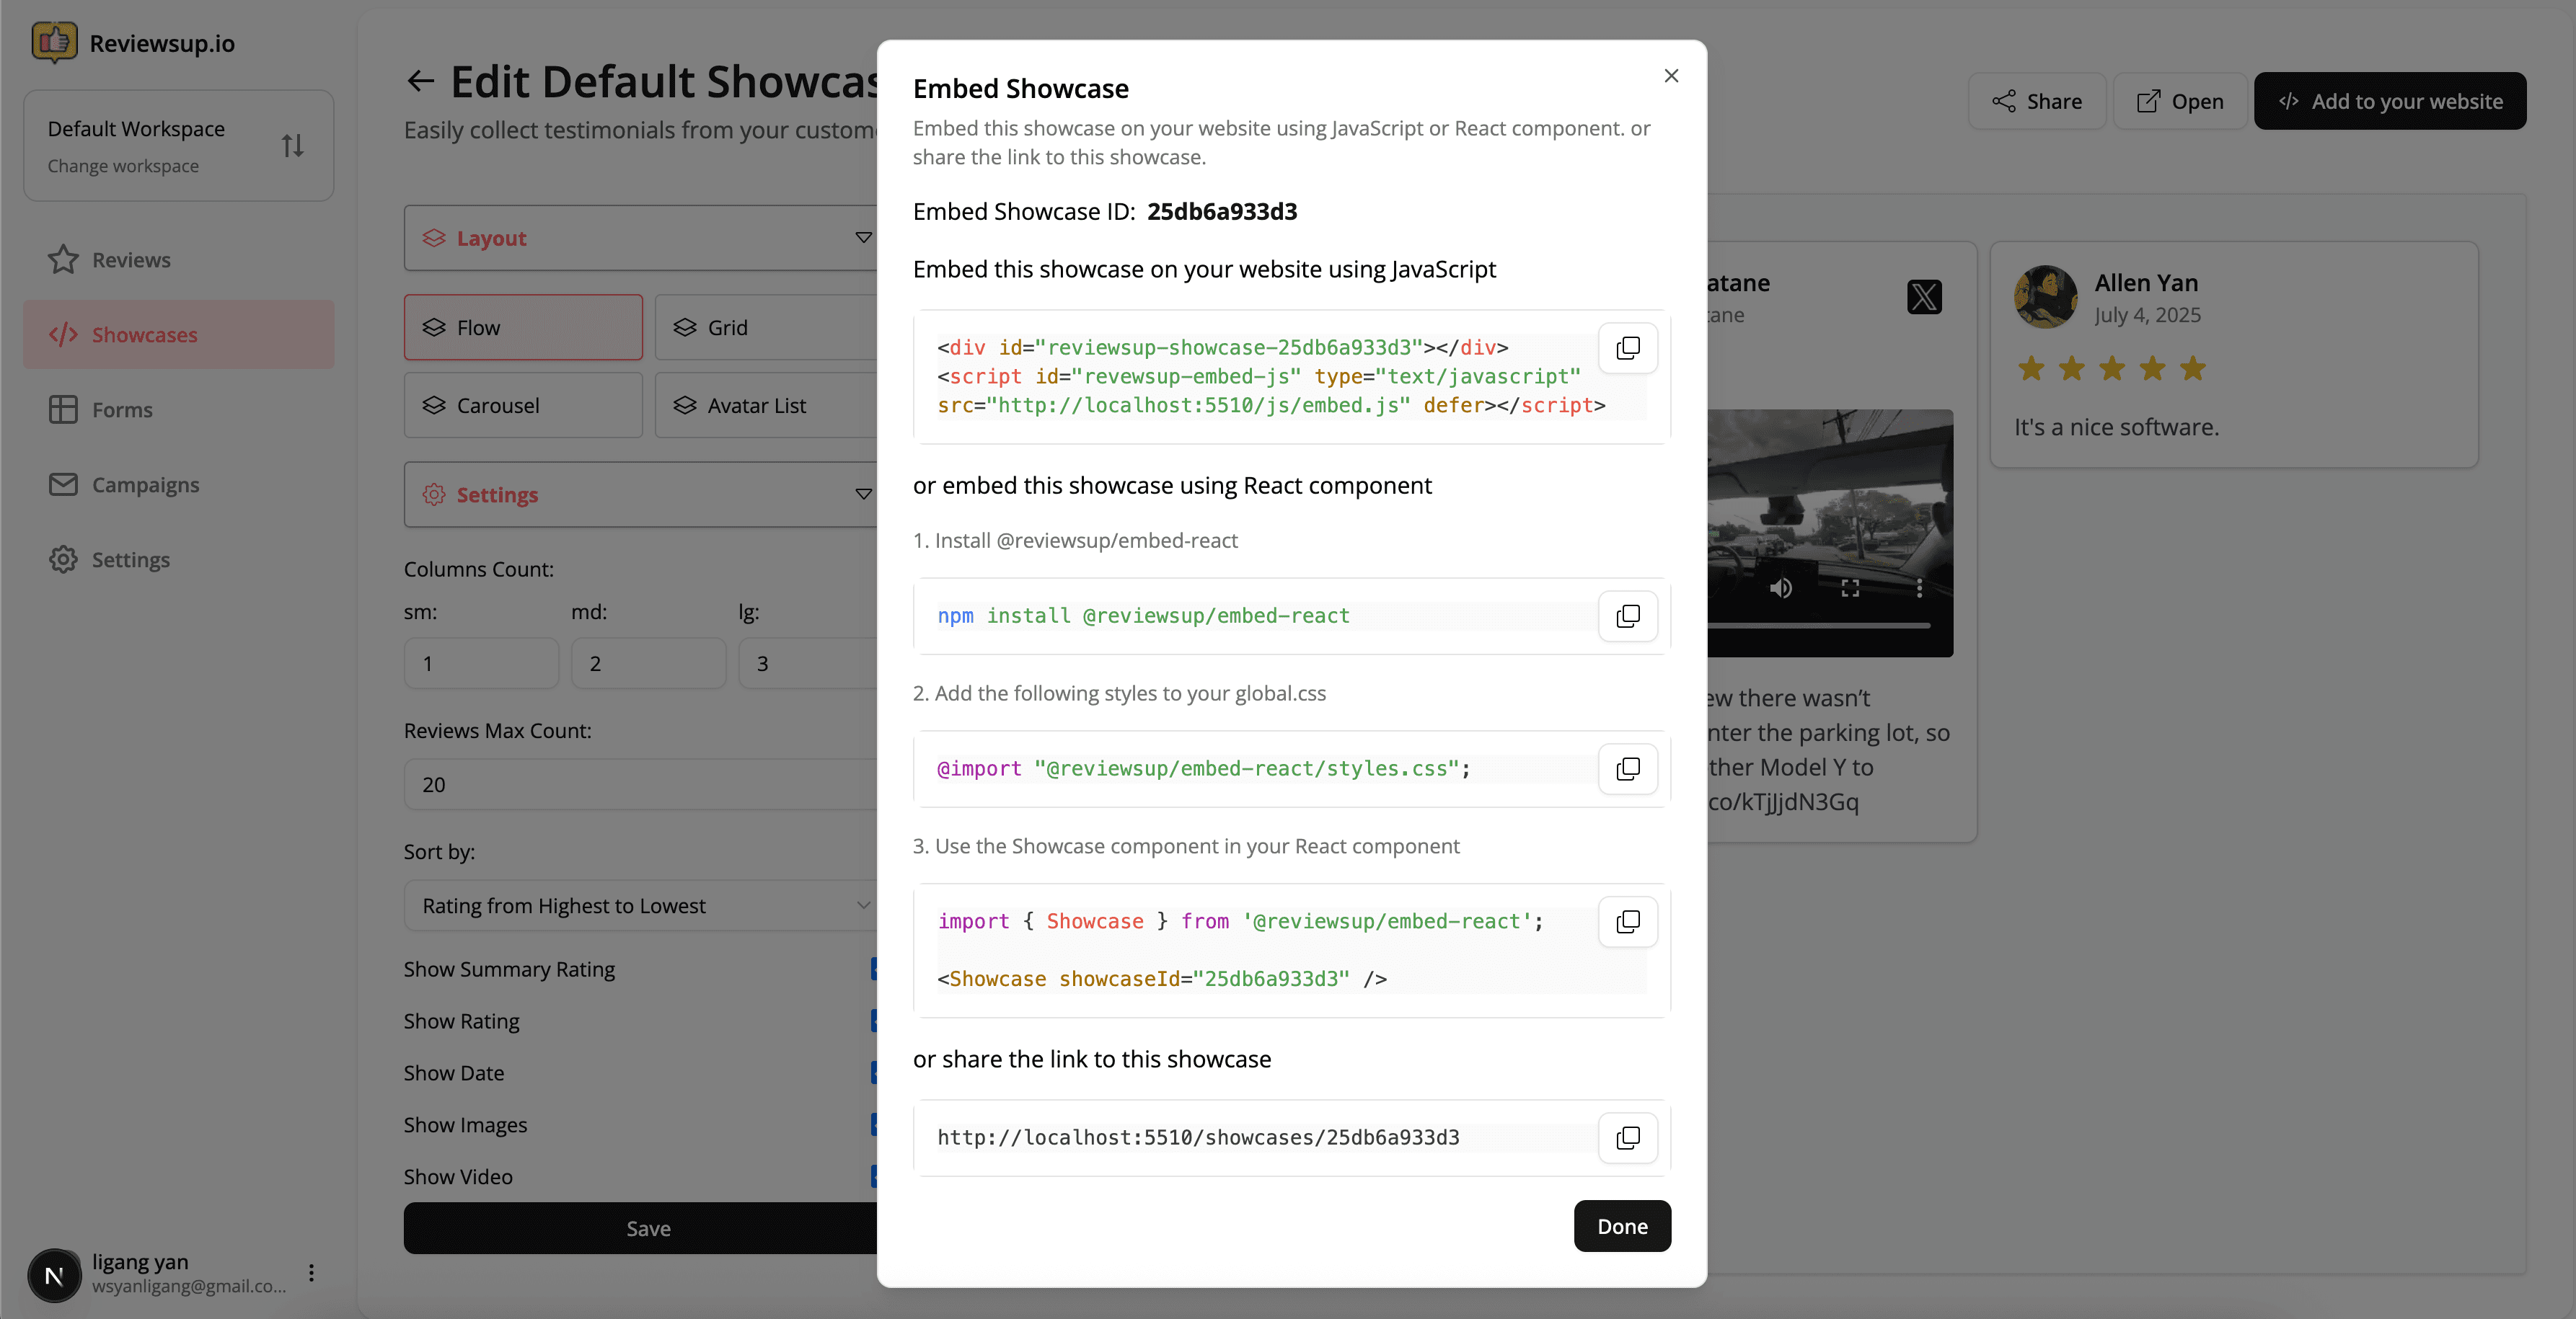The width and height of the screenshot is (2576, 1319).
Task: Expand the Layout section
Action: pos(640,238)
